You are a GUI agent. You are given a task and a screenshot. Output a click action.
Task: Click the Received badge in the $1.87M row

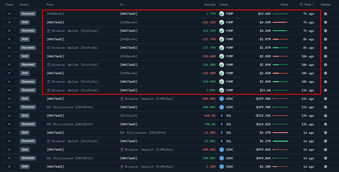pos(28,48)
